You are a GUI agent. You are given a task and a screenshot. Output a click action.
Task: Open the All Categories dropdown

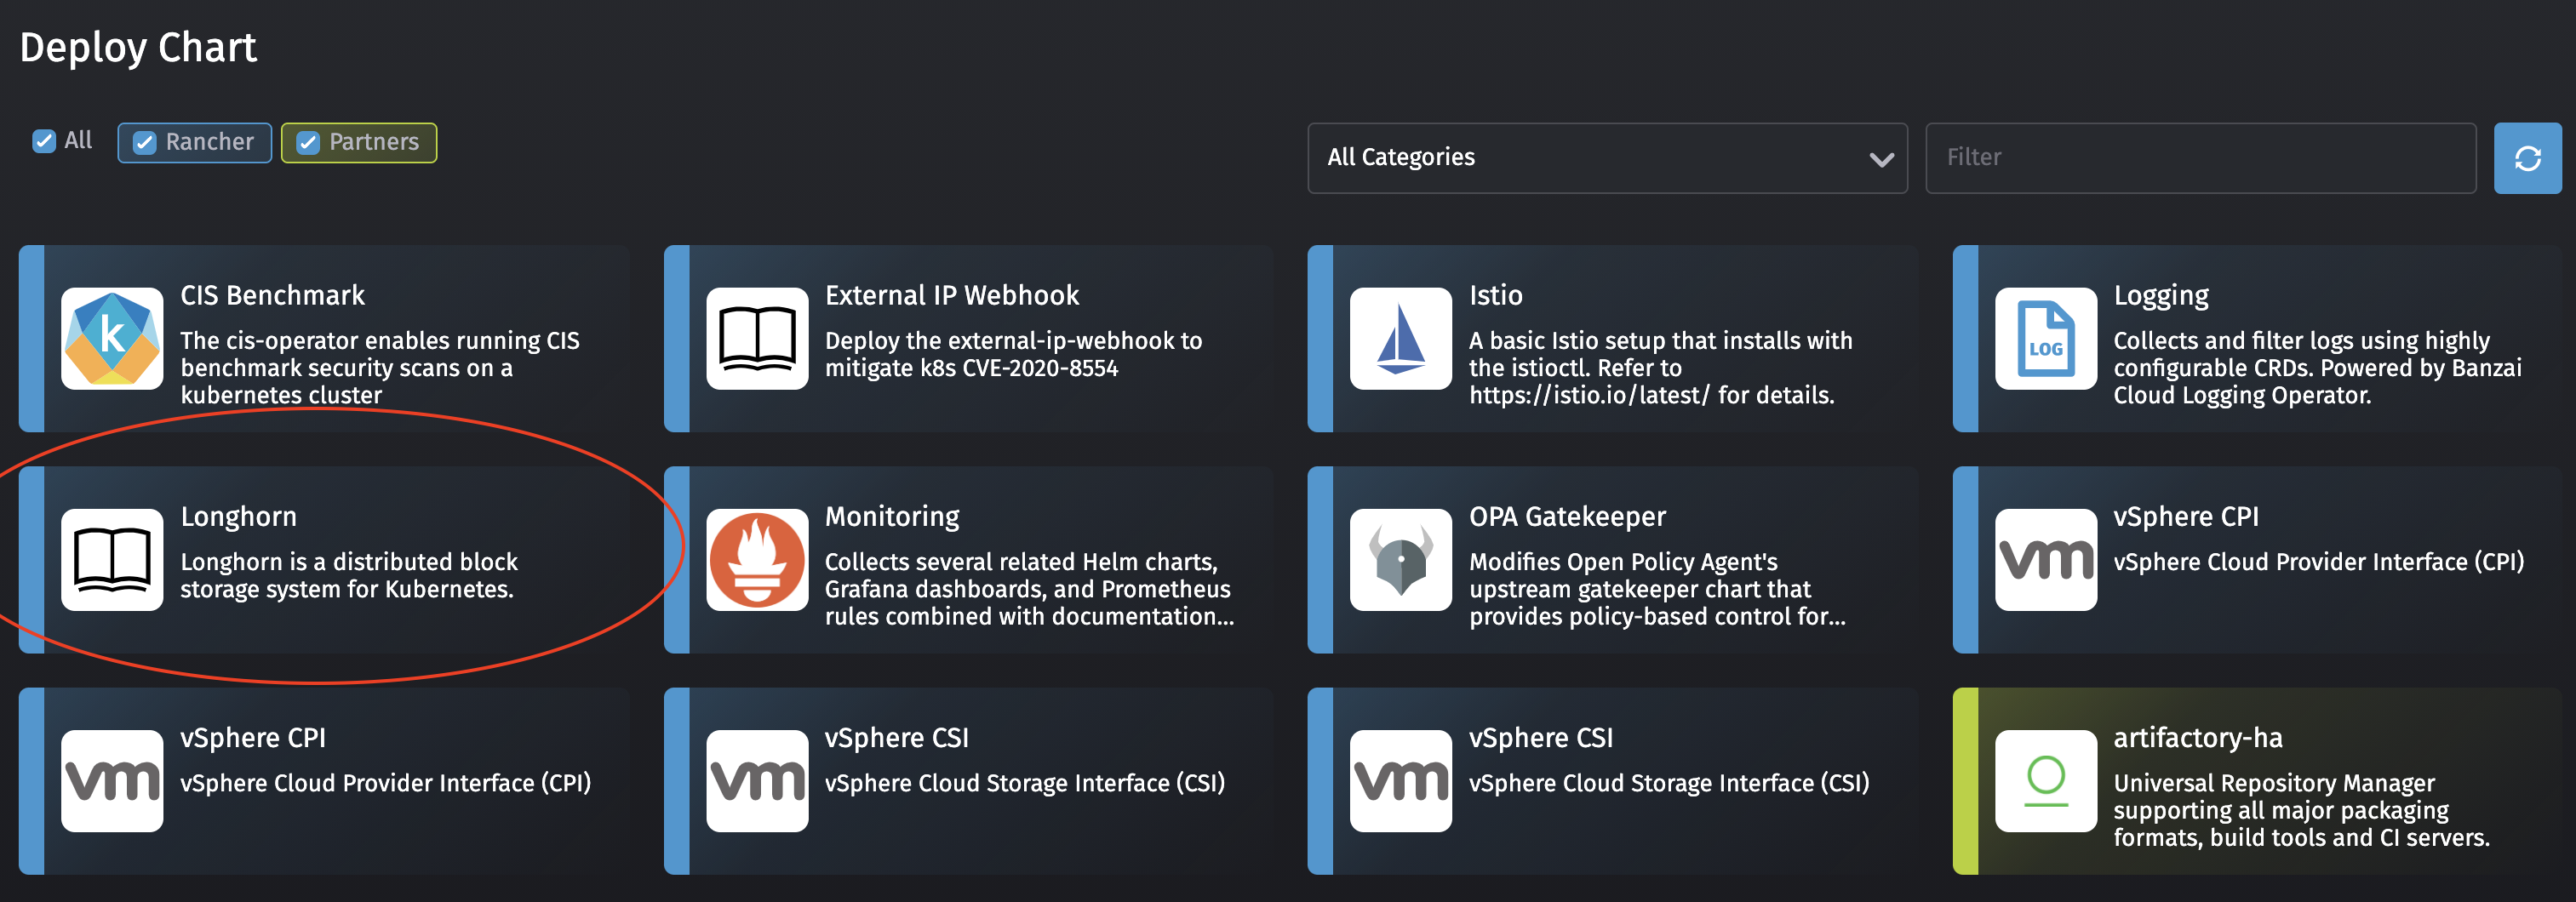pyautogui.click(x=1607, y=158)
